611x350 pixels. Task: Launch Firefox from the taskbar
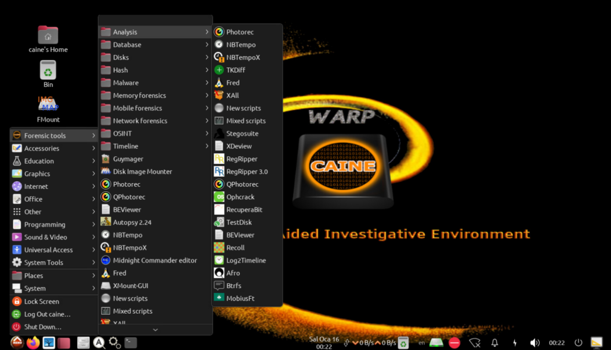coord(33,343)
